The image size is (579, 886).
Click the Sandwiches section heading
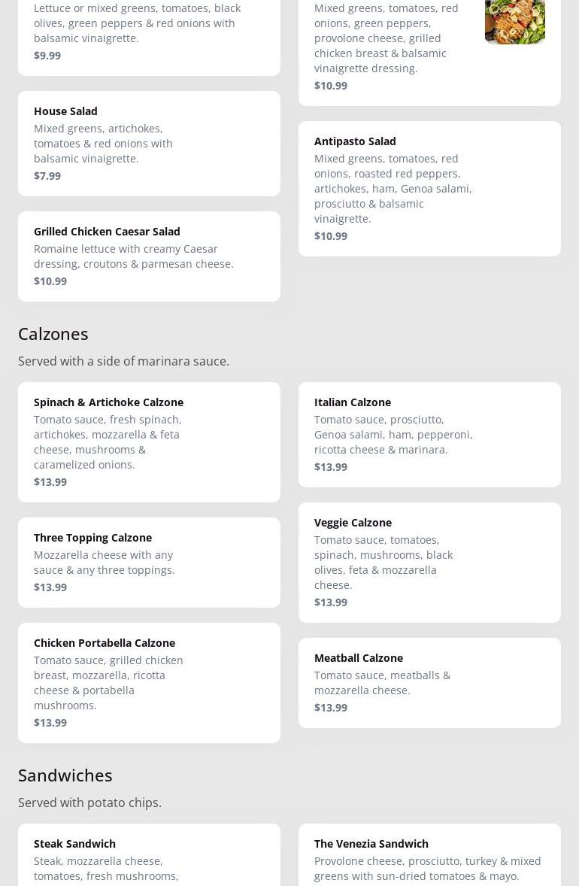coord(65,775)
